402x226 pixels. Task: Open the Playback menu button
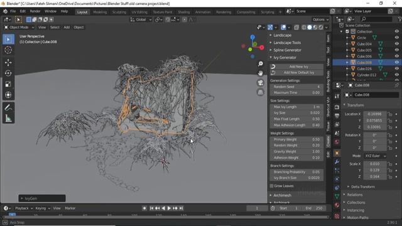pyautogui.click(x=24, y=208)
